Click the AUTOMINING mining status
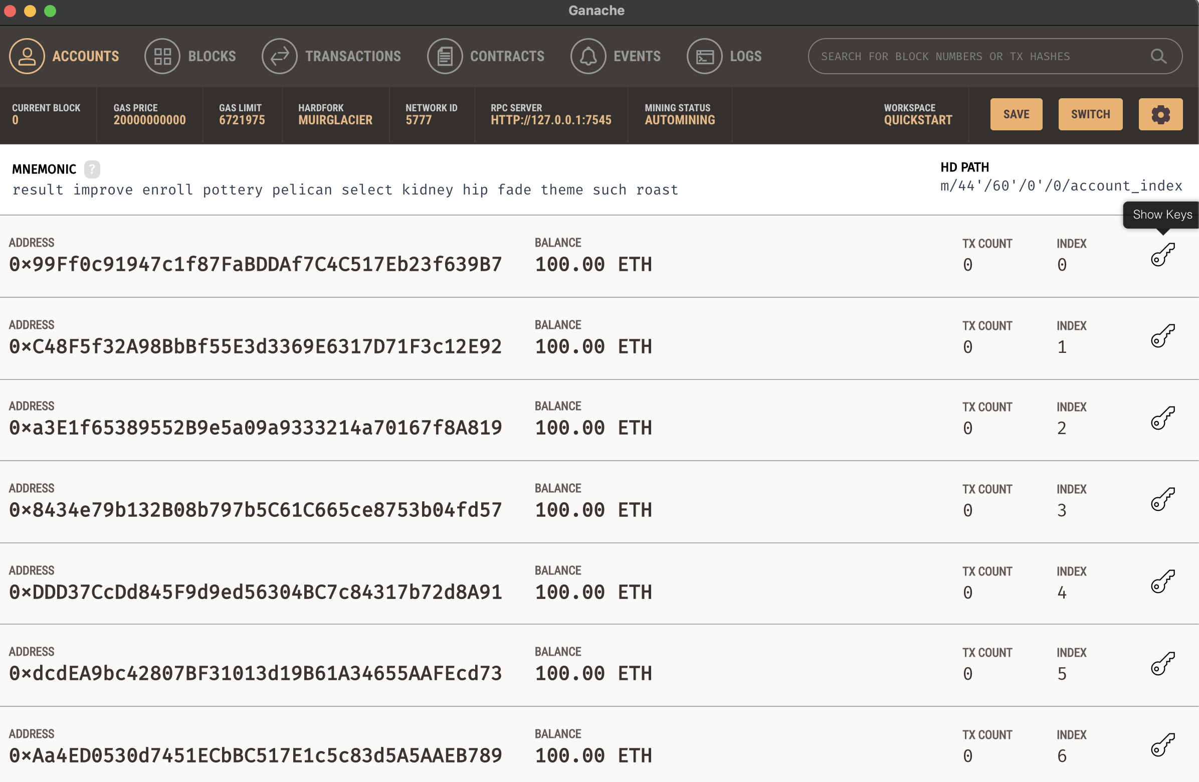Viewport: 1199px width, 782px height. (680, 120)
